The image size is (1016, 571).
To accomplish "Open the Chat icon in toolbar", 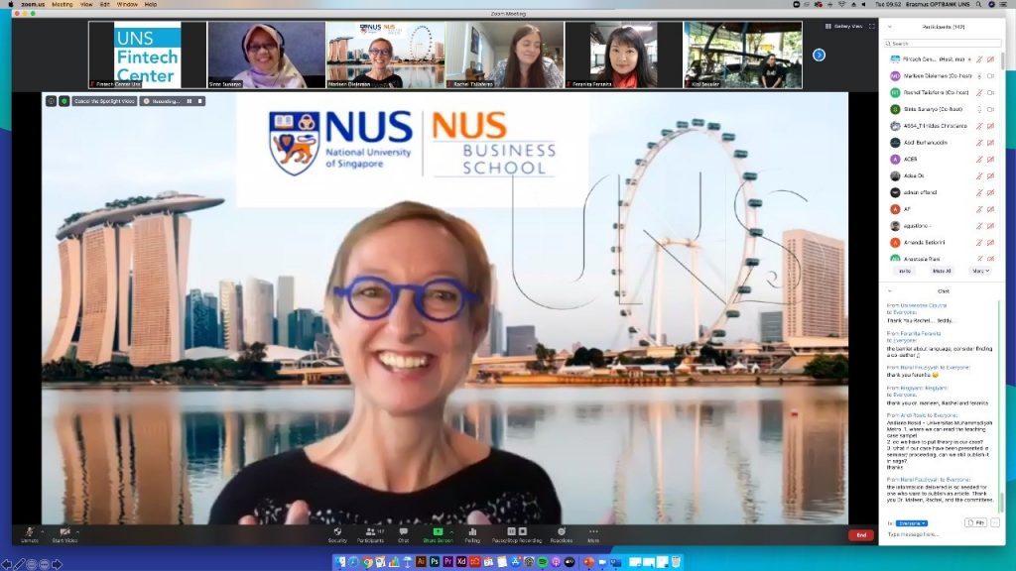I will click(403, 532).
